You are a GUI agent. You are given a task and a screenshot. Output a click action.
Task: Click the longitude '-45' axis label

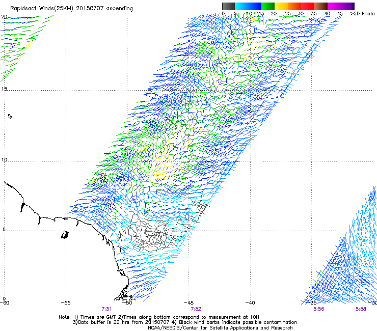coord(188,303)
